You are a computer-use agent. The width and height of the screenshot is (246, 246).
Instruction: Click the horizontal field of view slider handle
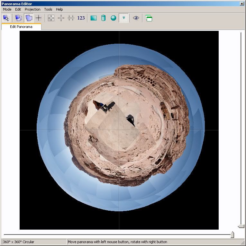pyautogui.click(x=232, y=235)
